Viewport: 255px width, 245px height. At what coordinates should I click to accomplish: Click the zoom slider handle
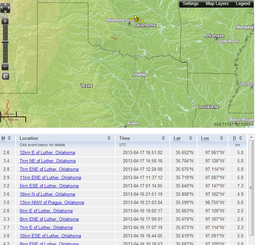pos(5,42)
